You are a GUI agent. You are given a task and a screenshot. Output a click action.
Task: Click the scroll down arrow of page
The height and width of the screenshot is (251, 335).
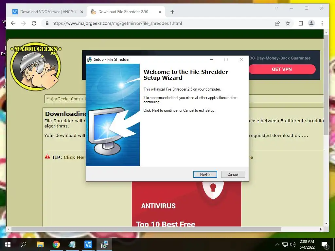pyautogui.click(x=326, y=224)
